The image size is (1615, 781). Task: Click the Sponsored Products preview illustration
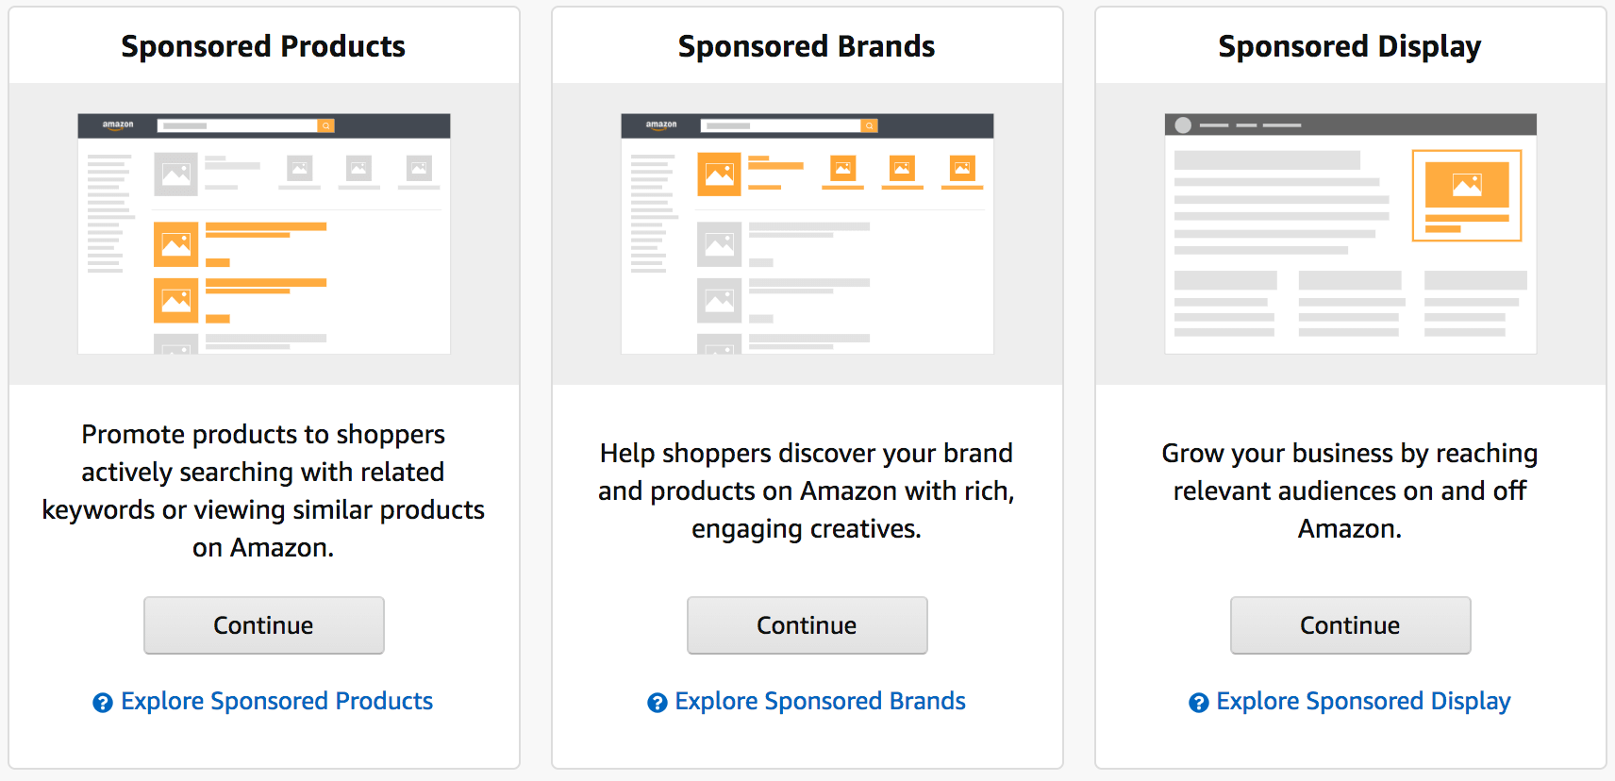[263, 234]
